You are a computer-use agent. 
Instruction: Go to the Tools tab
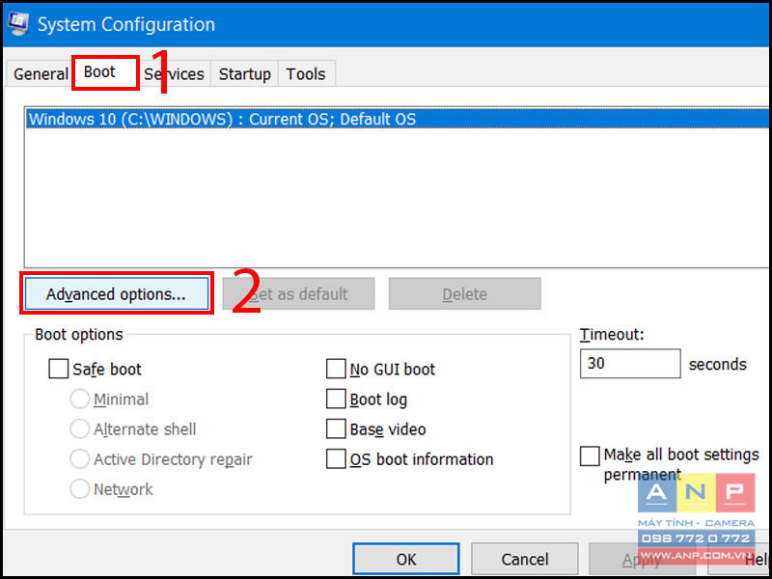tap(306, 74)
